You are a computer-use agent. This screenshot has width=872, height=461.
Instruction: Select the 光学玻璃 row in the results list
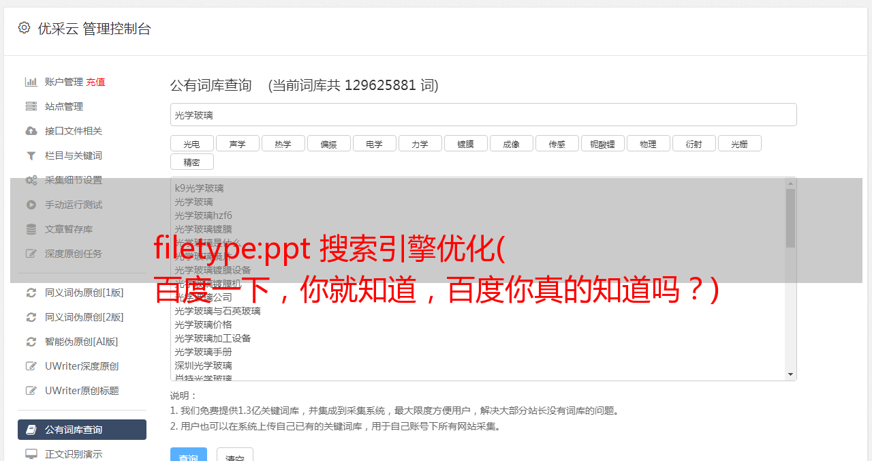click(x=193, y=202)
